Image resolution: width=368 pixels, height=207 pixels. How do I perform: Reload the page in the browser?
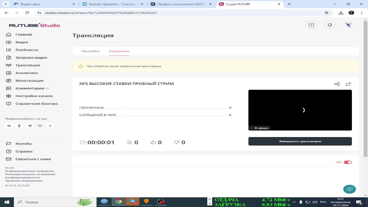pos(27,13)
